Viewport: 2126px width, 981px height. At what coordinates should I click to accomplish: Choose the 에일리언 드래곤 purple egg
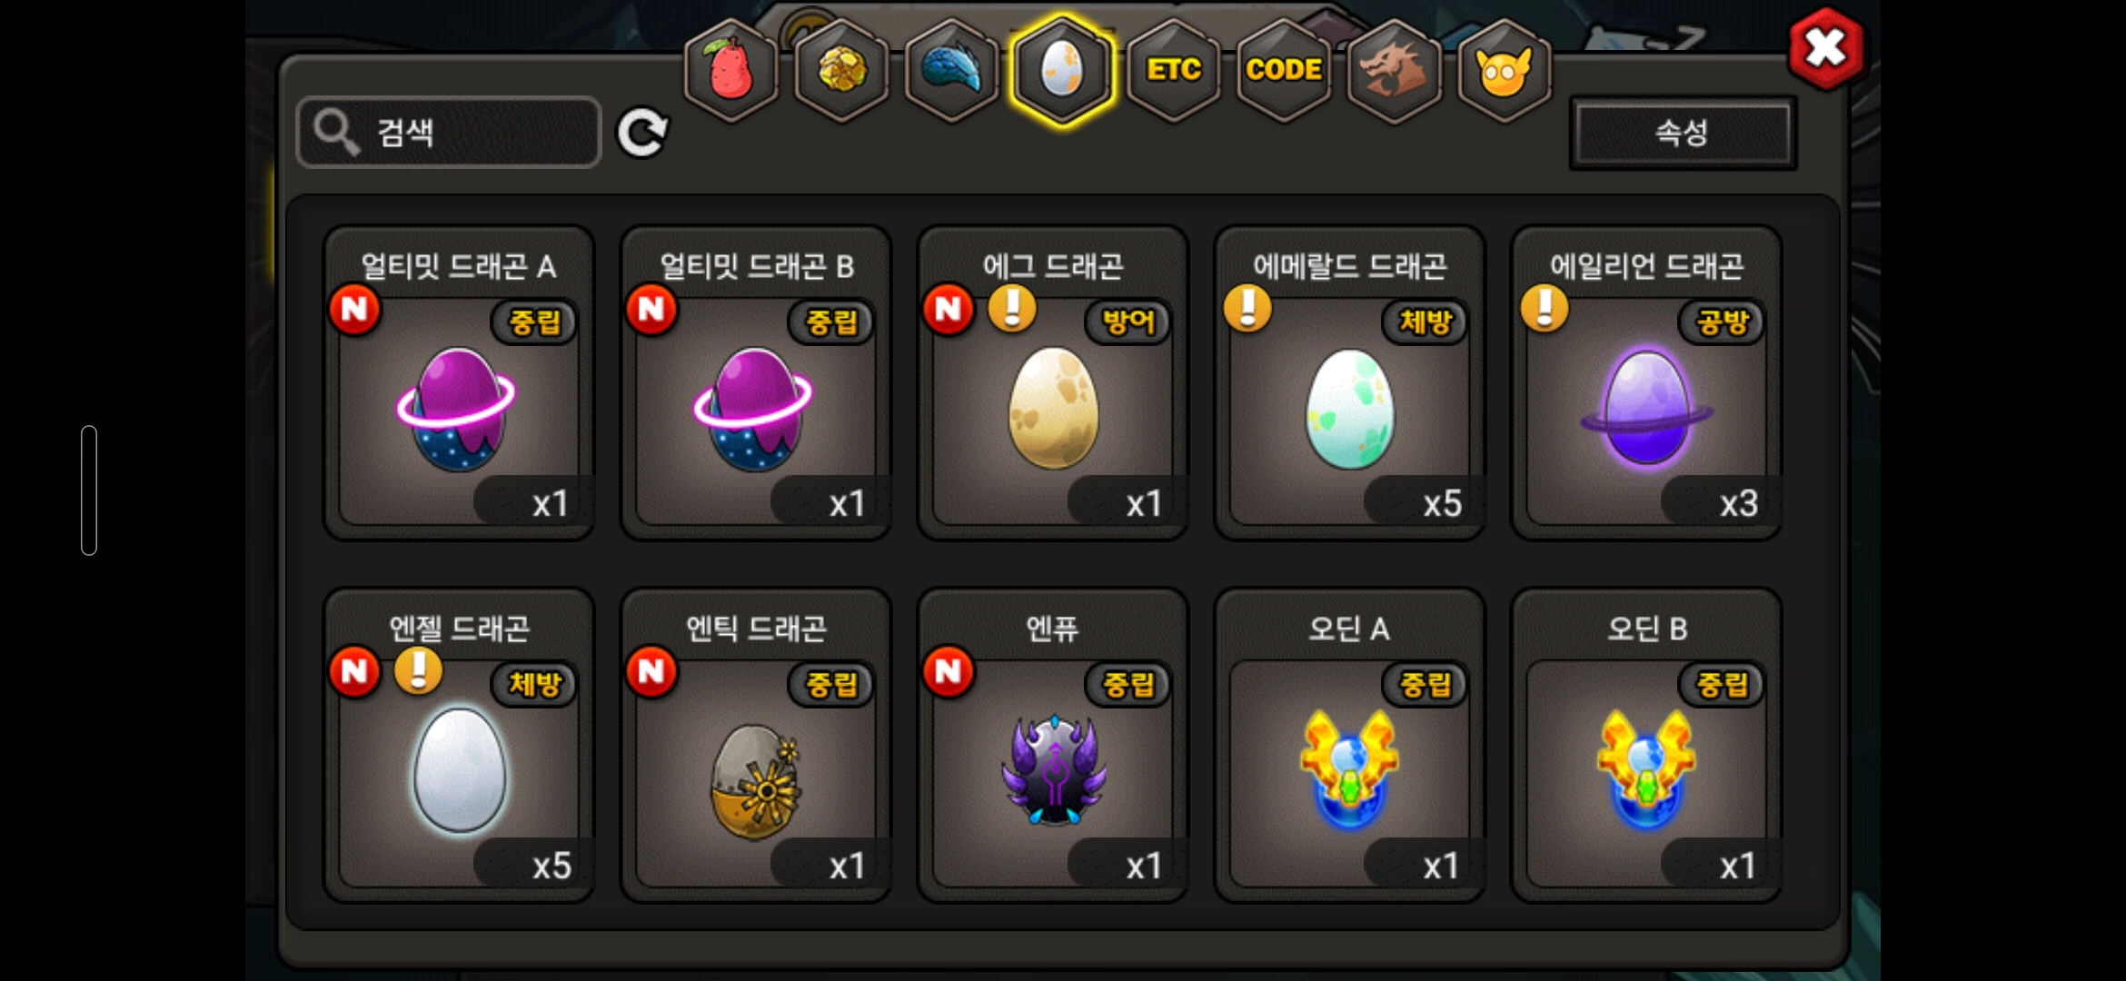pyautogui.click(x=1646, y=383)
